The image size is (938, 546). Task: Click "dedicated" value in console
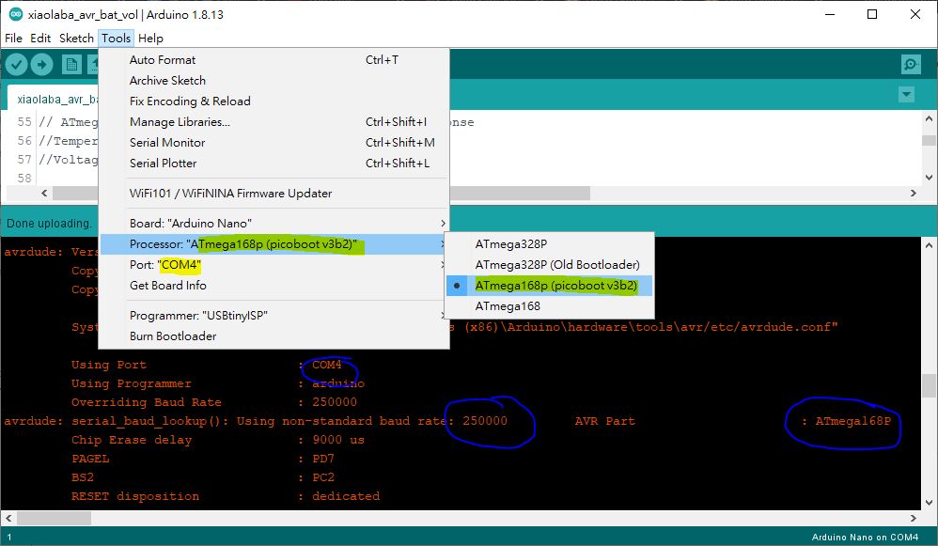[x=346, y=496]
